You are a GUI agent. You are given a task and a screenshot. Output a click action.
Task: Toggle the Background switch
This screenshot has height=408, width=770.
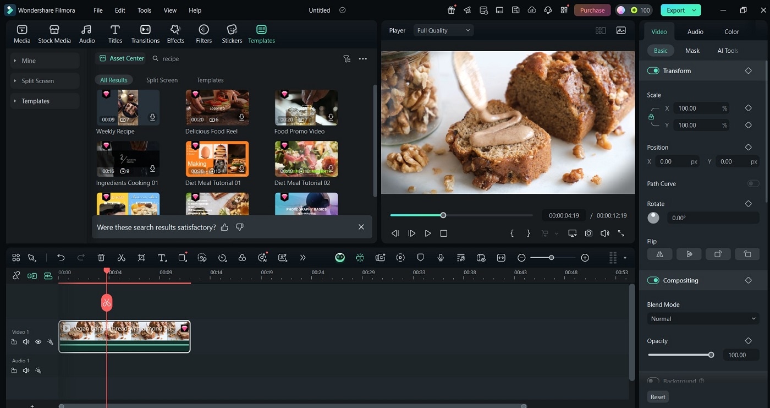point(653,381)
